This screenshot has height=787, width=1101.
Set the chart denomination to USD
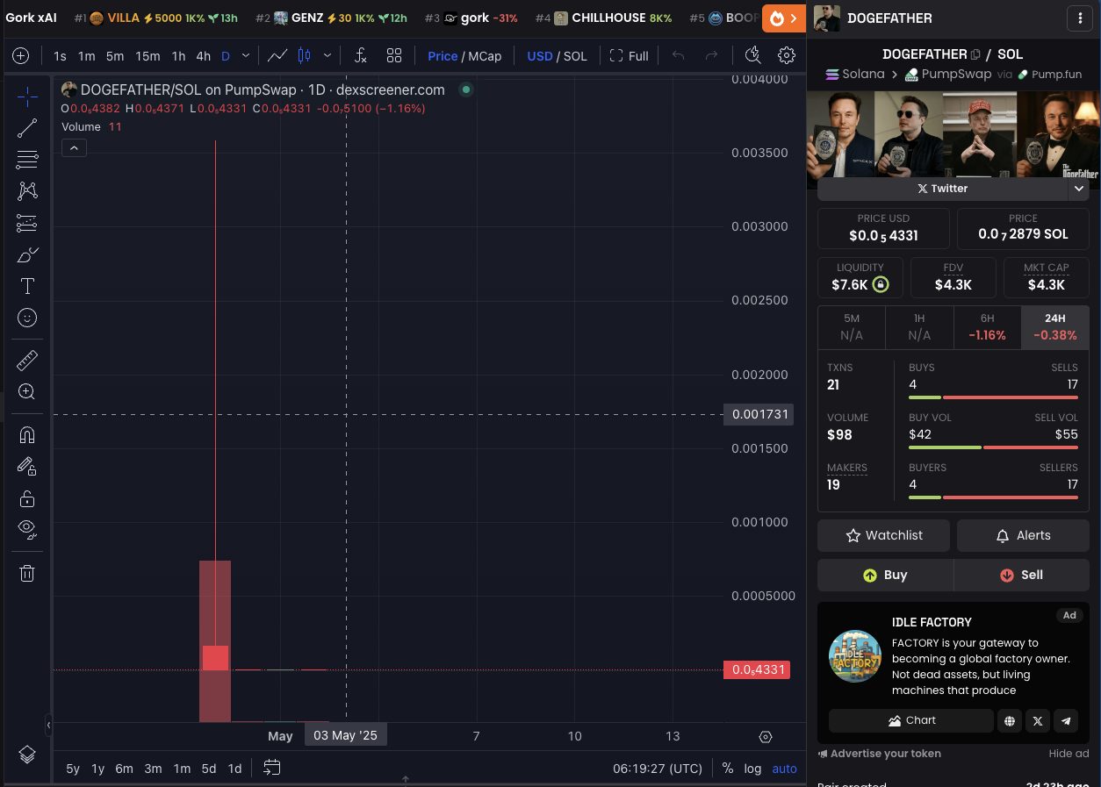[540, 56]
